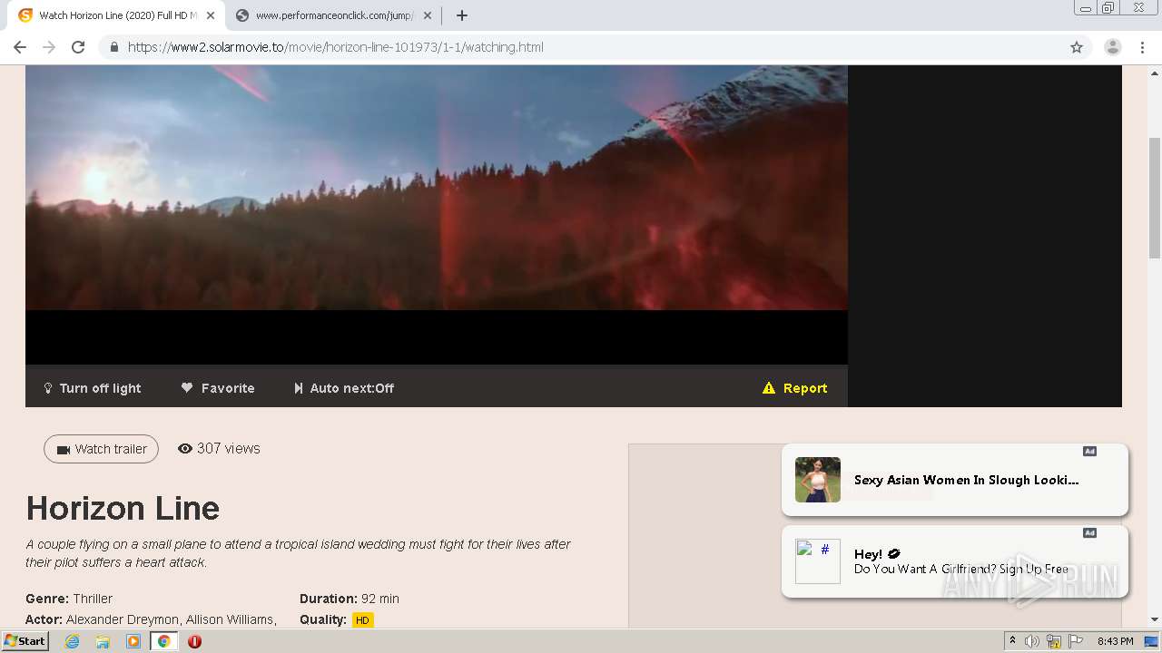Viewport: 1162px width, 653px height.
Task: Open network status tray icon
Action: click(1053, 641)
